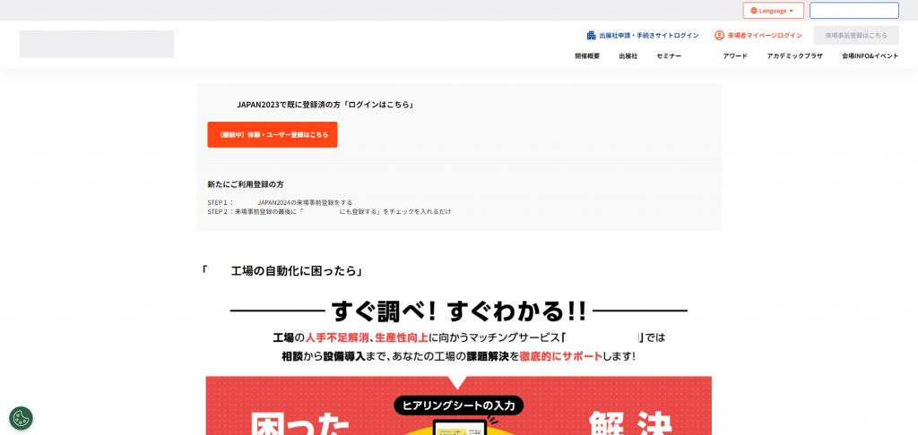This screenshot has width=918, height=435.
Task: Open the 来場者マイページログイン link
Action: (765, 36)
